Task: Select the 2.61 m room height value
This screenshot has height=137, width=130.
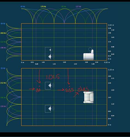Action: pyautogui.click(x=111, y=25)
